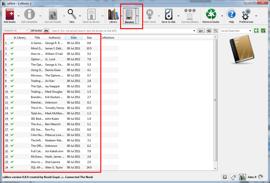
Task: Expand the Convert books dropdown arrow
Action: (x=64, y=16)
